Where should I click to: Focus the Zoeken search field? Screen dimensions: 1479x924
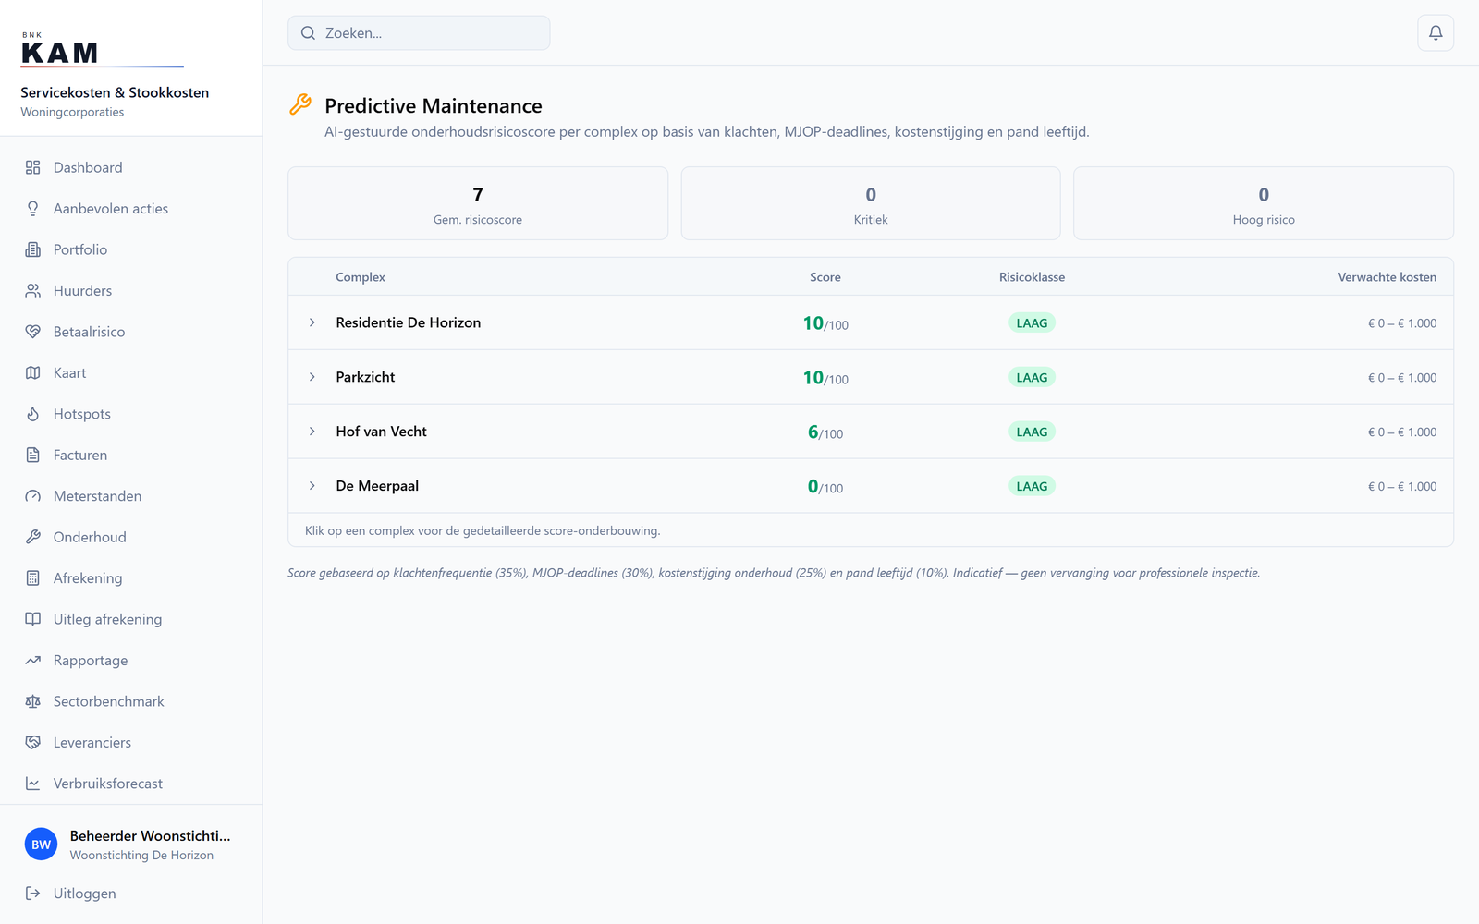[x=419, y=33]
